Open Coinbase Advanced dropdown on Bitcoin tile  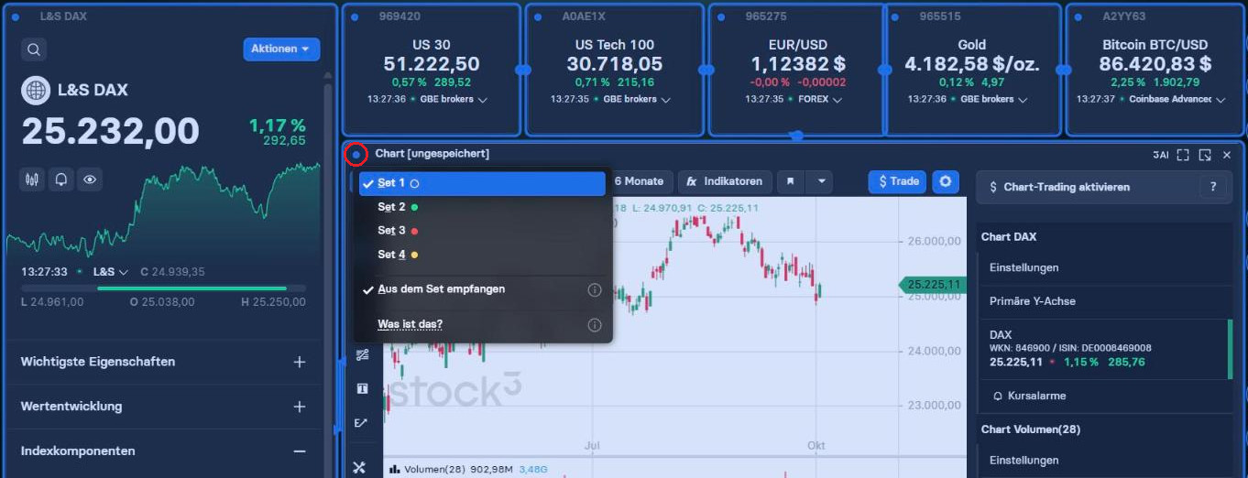tap(1177, 99)
